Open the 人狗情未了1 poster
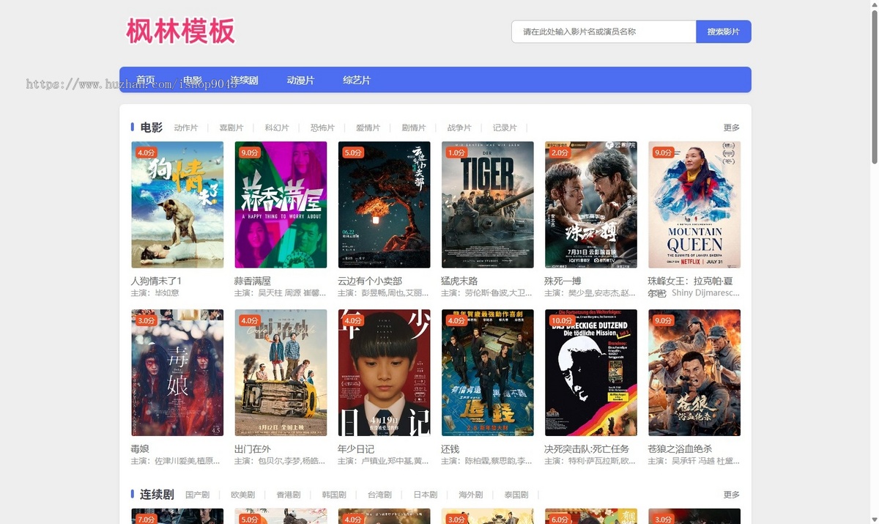 tap(177, 204)
